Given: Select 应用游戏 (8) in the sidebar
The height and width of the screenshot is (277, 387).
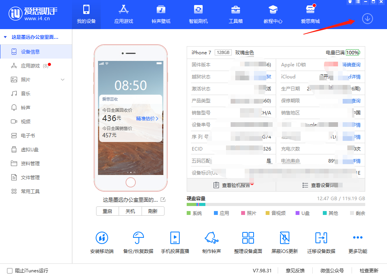Looking at the screenshot, I should (36, 66).
